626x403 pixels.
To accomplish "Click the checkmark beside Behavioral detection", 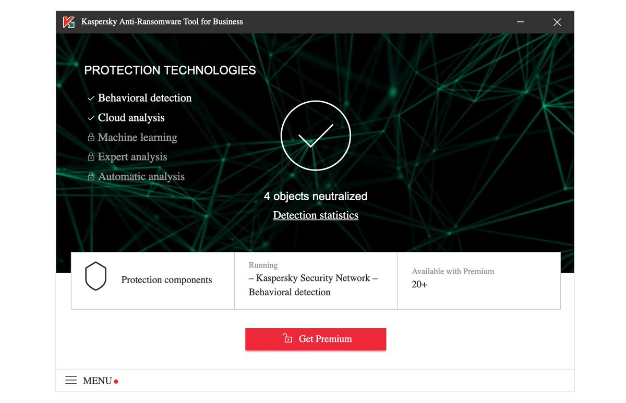I will 91,98.
